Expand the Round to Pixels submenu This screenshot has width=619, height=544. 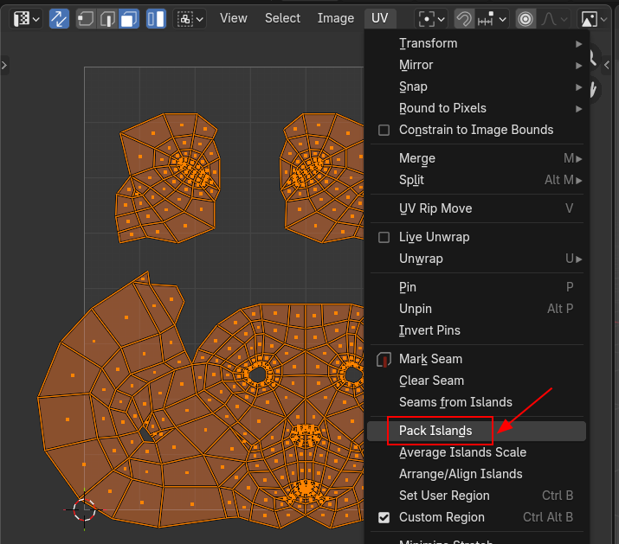[x=476, y=108]
